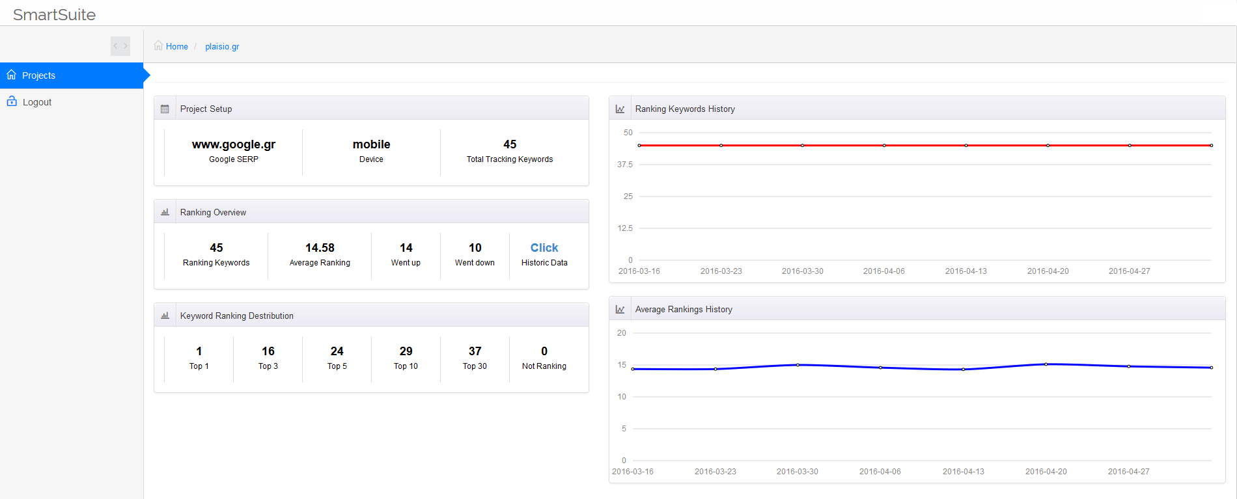The width and height of the screenshot is (1237, 499).
Task: Click the Project Setup calendar icon
Action: coord(165,109)
